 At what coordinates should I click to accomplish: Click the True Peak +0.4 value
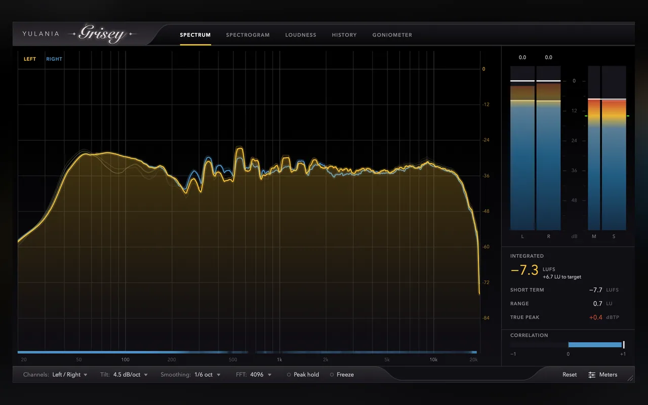(x=596, y=317)
